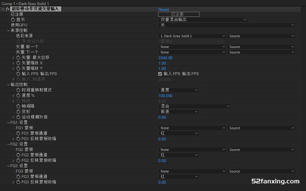Click the Reset link
Viewport: 306px width, 191px height.
163,9
